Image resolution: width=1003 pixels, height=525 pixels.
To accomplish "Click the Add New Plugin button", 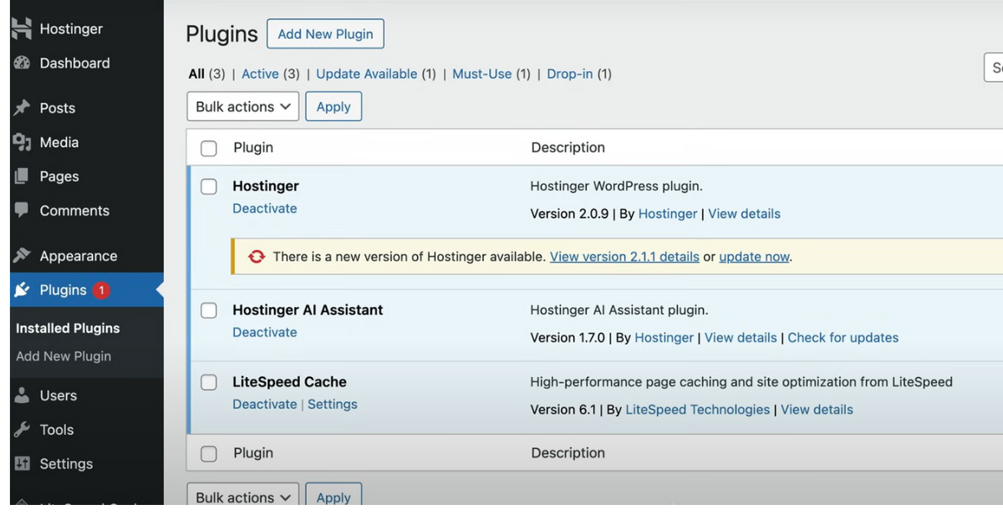I will [x=325, y=33].
